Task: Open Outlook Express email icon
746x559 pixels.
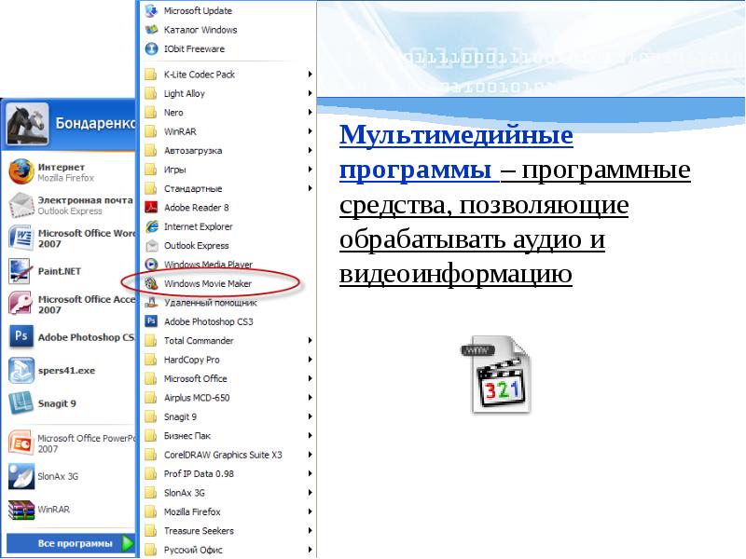Action: point(21,205)
